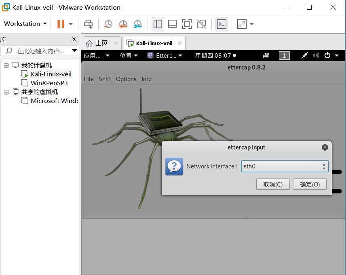
Task: Toggle the library sidebar view icon
Action: coord(158,24)
